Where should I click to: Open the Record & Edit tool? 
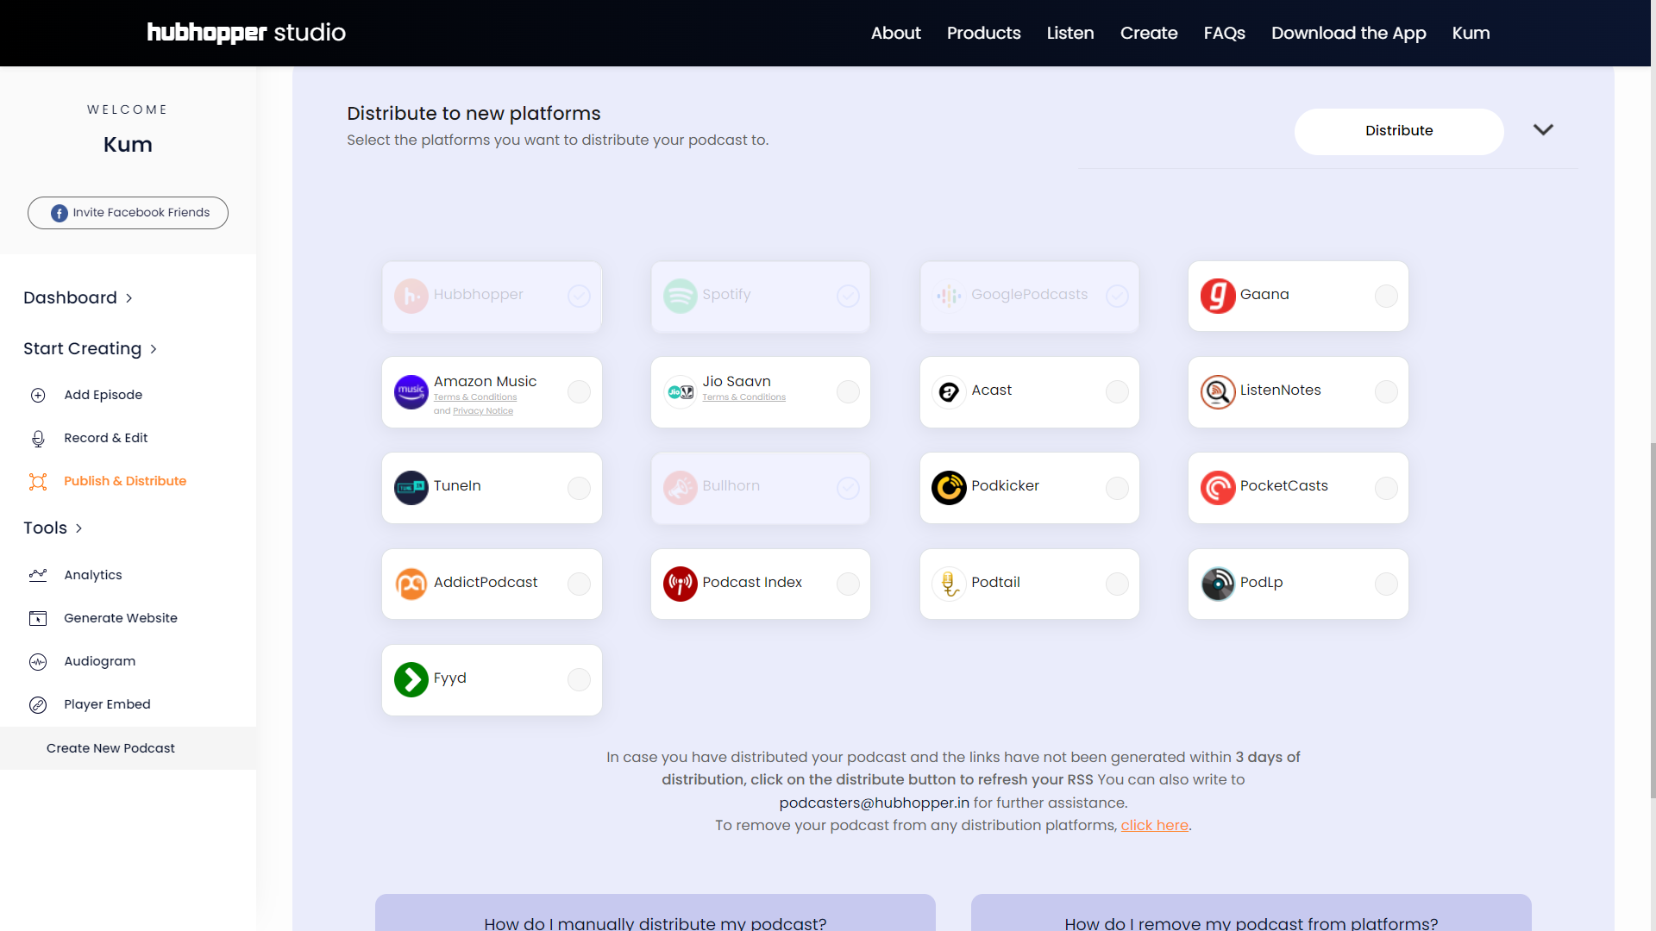106,438
